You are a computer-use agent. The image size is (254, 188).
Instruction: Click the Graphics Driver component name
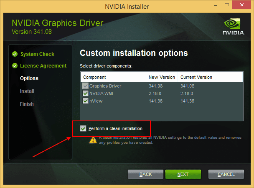coord(105,86)
